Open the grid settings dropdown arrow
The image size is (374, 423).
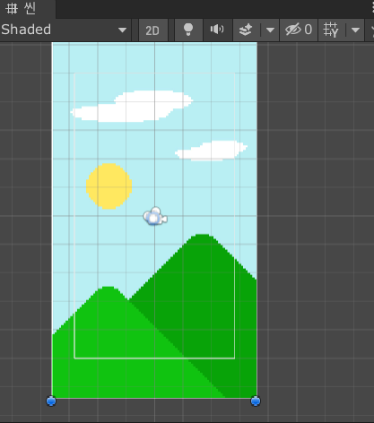(x=355, y=30)
